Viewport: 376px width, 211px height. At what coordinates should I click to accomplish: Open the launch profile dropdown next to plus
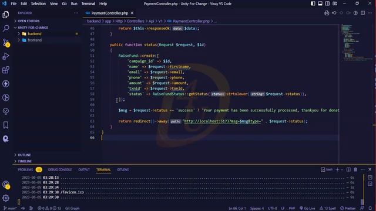point(342,169)
